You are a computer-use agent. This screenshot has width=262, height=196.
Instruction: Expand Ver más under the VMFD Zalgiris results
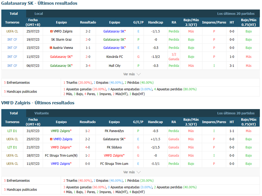coord(132,172)
